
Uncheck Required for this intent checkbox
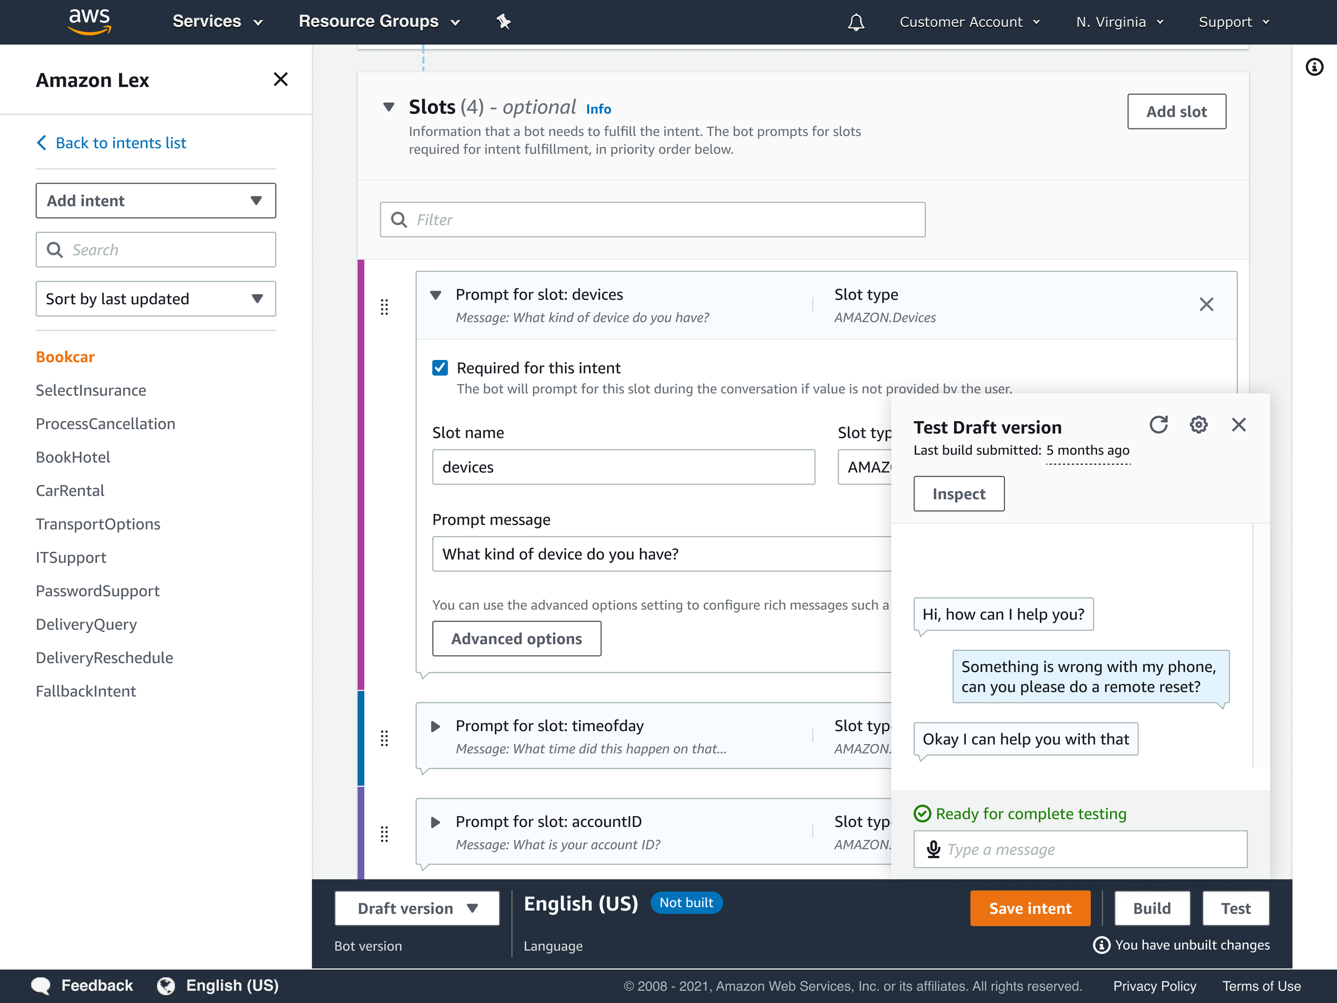pos(440,367)
